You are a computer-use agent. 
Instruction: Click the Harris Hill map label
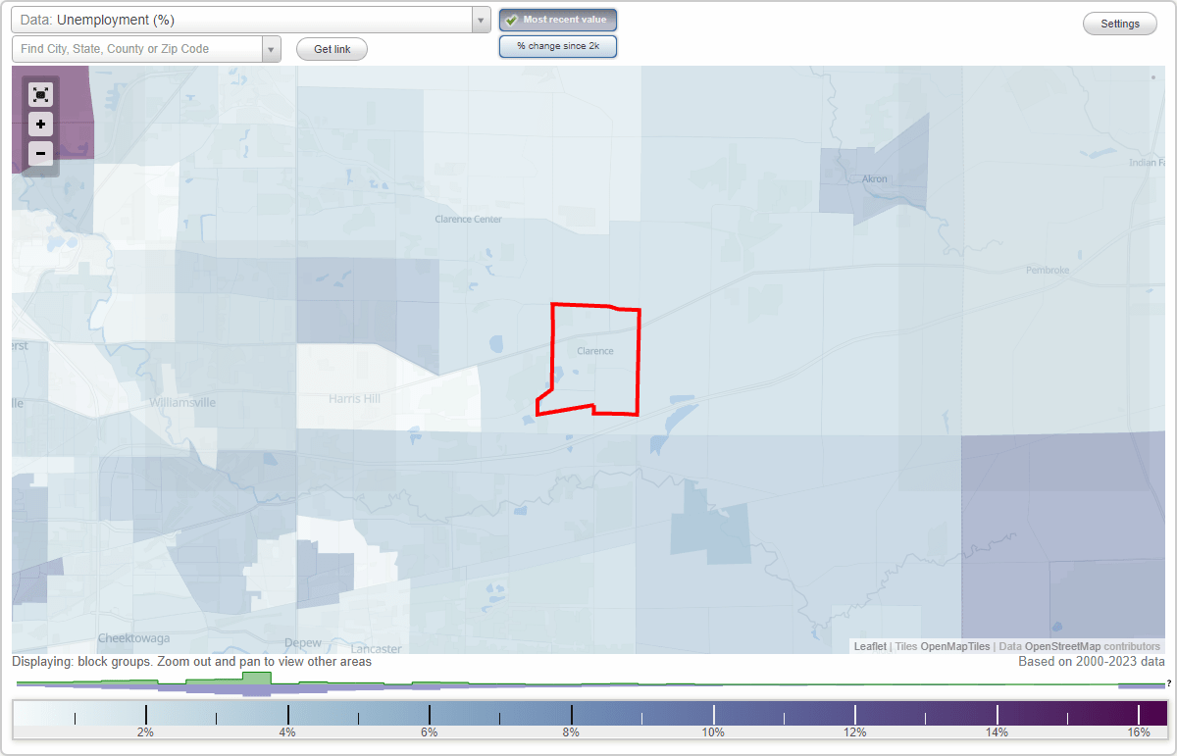pyautogui.click(x=354, y=399)
